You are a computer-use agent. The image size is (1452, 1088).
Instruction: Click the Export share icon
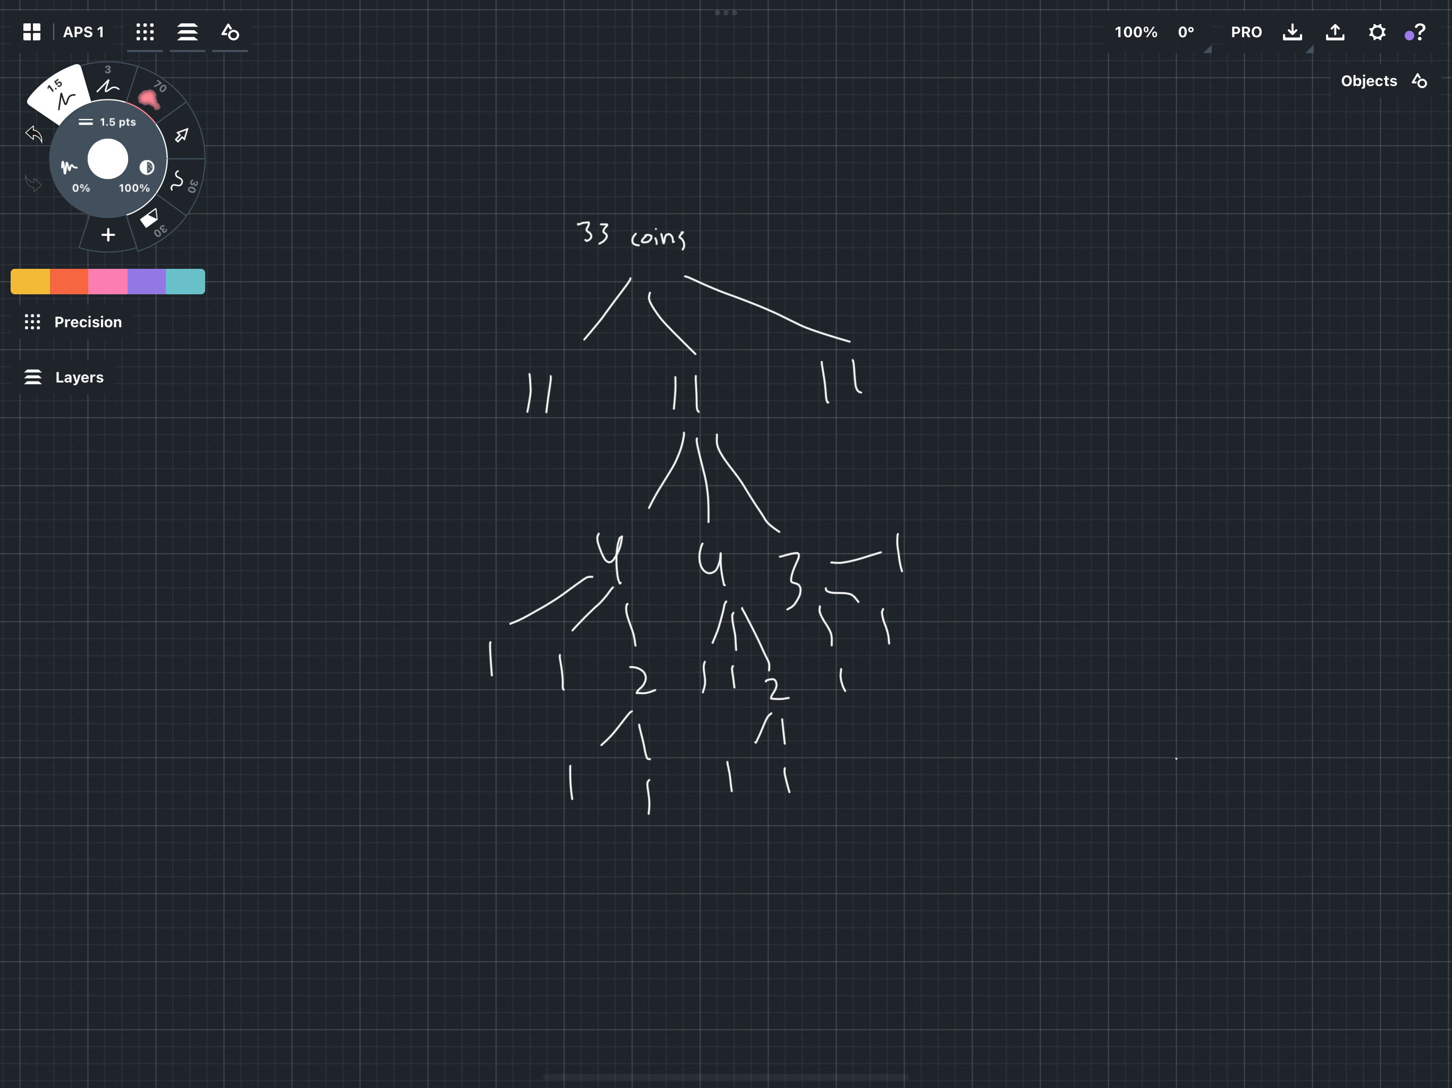1335,32
